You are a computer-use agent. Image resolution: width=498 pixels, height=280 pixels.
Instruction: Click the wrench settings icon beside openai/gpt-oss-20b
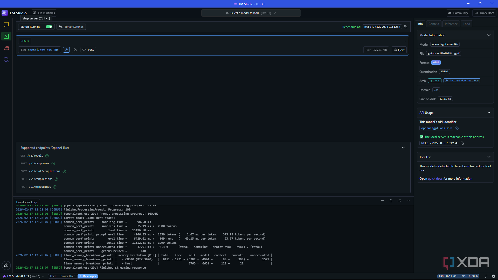[66, 50]
